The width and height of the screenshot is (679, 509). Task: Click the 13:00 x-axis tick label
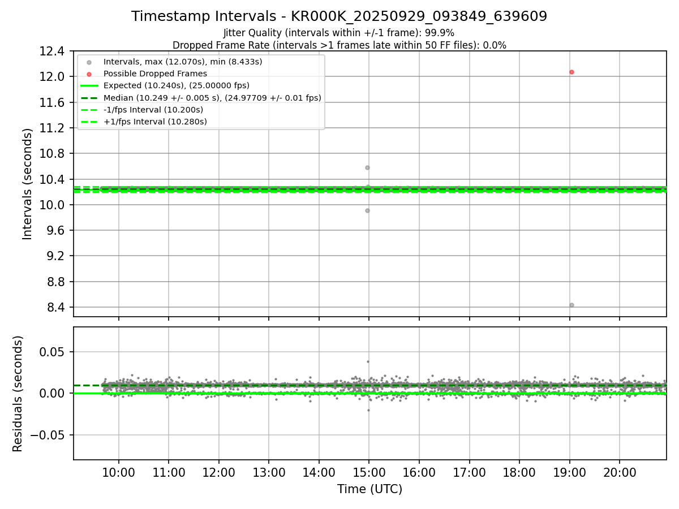pos(269,472)
